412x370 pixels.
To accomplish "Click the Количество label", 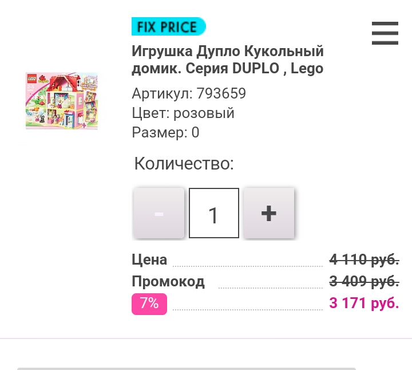I will [x=184, y=164].
